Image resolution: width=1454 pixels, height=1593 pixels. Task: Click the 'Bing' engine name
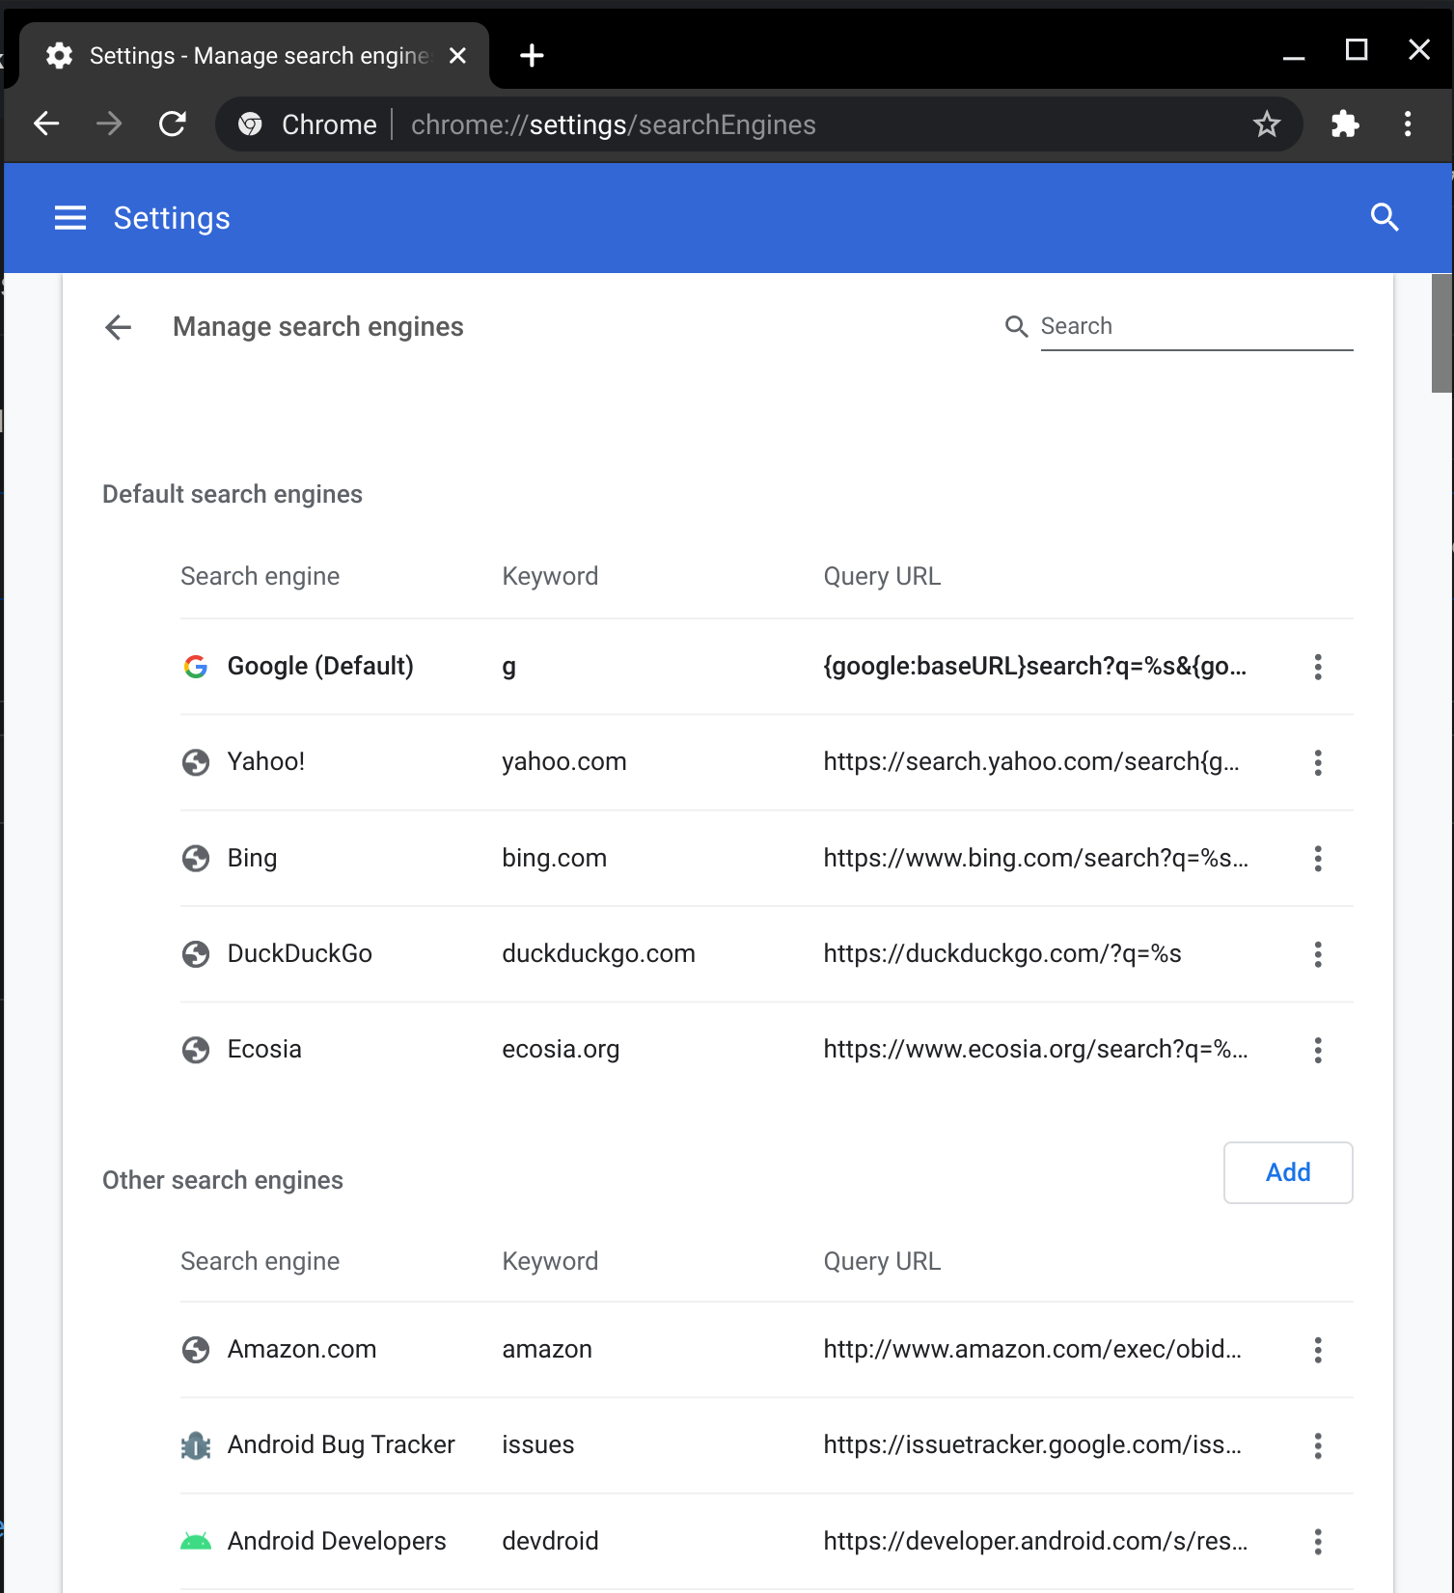click(x=252, y=859)
